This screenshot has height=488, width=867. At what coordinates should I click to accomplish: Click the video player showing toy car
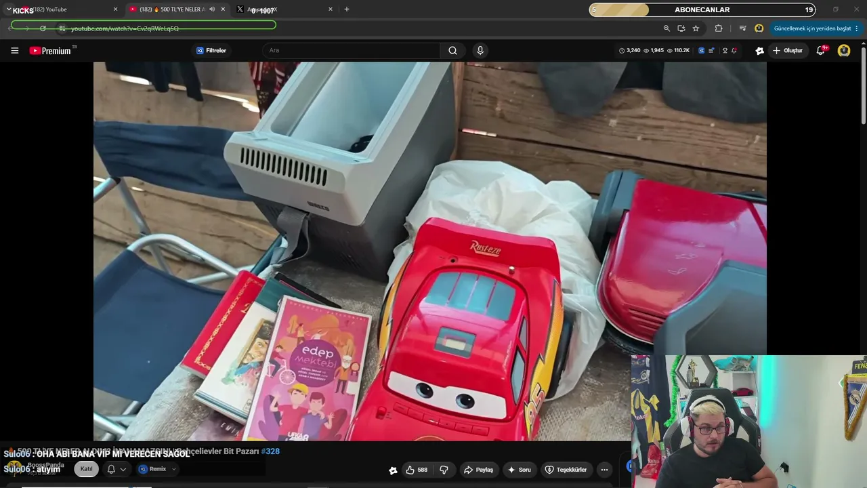pos(430,251)
